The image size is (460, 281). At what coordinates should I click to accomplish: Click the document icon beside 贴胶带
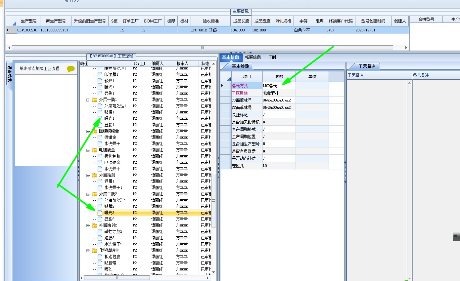coord(100,263)
